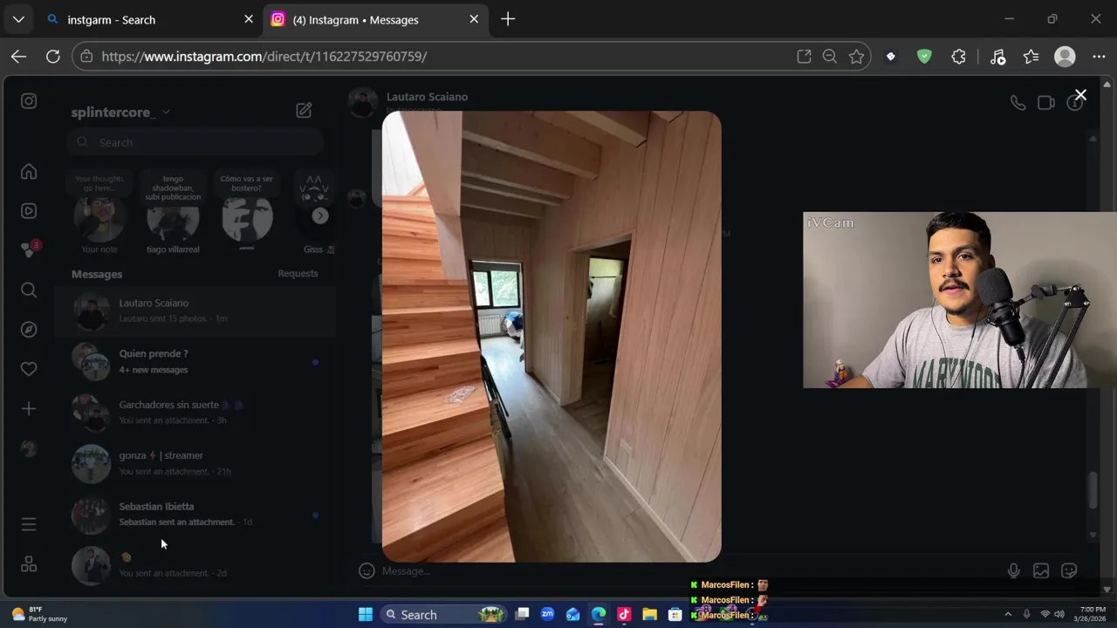Start a video call in the chat header
The image size is (1117, 628).
click(x=1046, y=103)
